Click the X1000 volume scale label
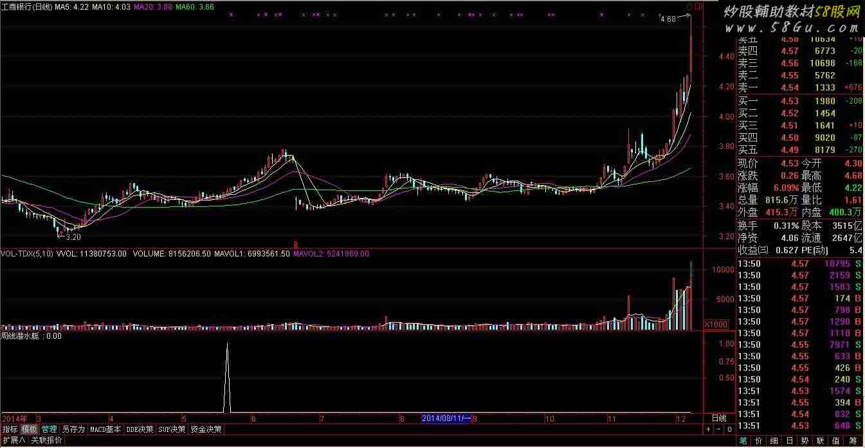Screen dimensions: 865x448 pos(716,324)
